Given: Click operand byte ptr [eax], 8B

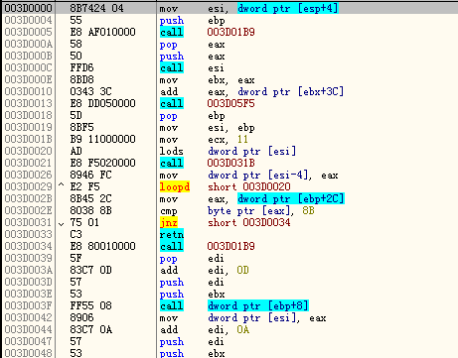Looking at the screenshot, I should click(261, 210).
